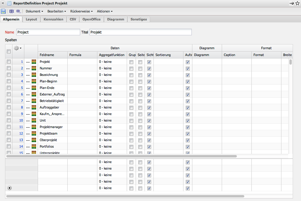Open the gear dropdown in the table header
This screenshot has width=301, height=201.
coord(18,48)
